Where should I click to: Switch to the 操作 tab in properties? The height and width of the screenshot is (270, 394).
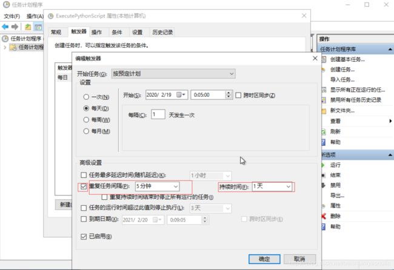pos(96,32)
